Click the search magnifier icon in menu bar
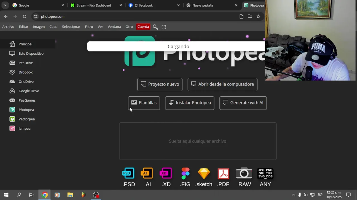Viewport: 357px width, 200px height. tap(155, 27)
